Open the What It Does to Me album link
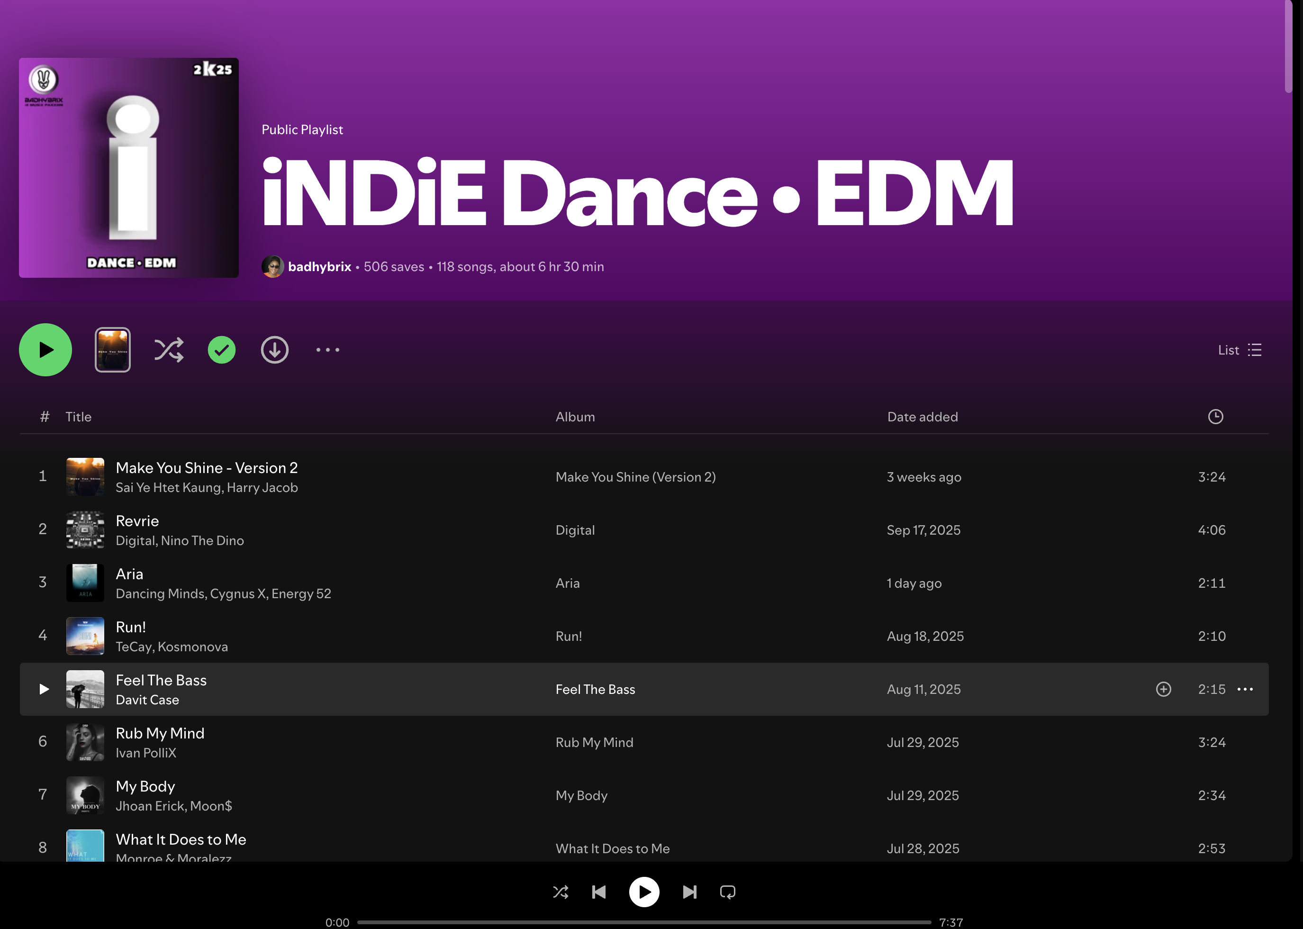 pos(612,849)
